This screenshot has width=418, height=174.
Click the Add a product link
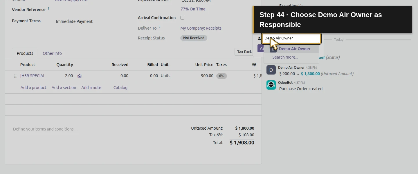pyautogui.click(x=33, y=88)
